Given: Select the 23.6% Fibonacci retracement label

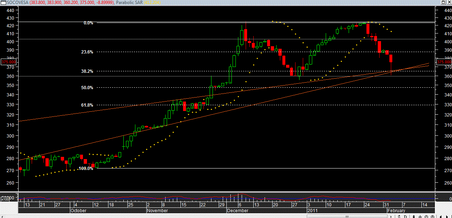Looking at the screenshot, I should click(x=87, y=52).
